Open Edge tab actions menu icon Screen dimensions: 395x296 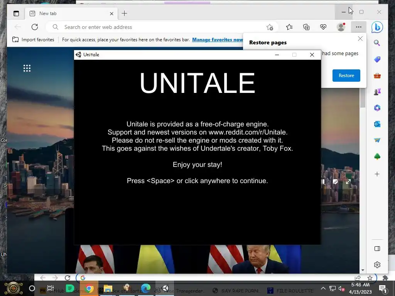coord(16,13)
